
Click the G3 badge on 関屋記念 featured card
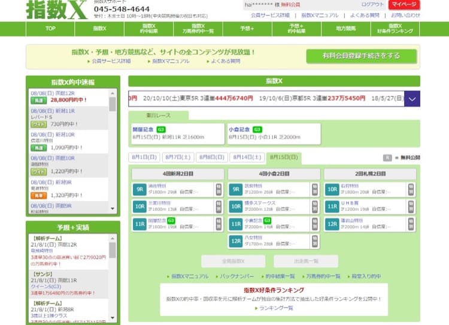tap(161, 129)
